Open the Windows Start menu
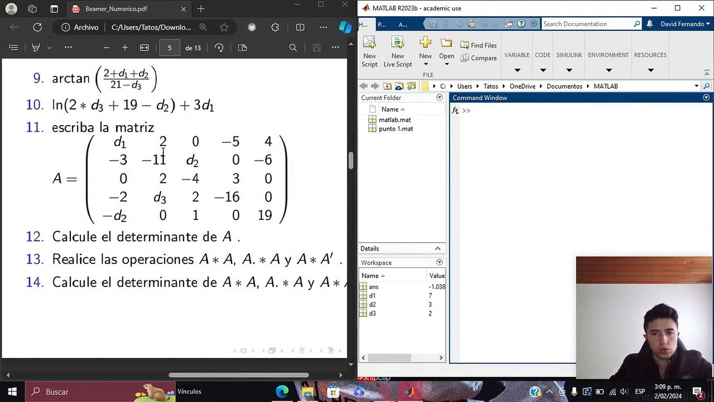This screenshot has width=714, height=402. (12, 391)
